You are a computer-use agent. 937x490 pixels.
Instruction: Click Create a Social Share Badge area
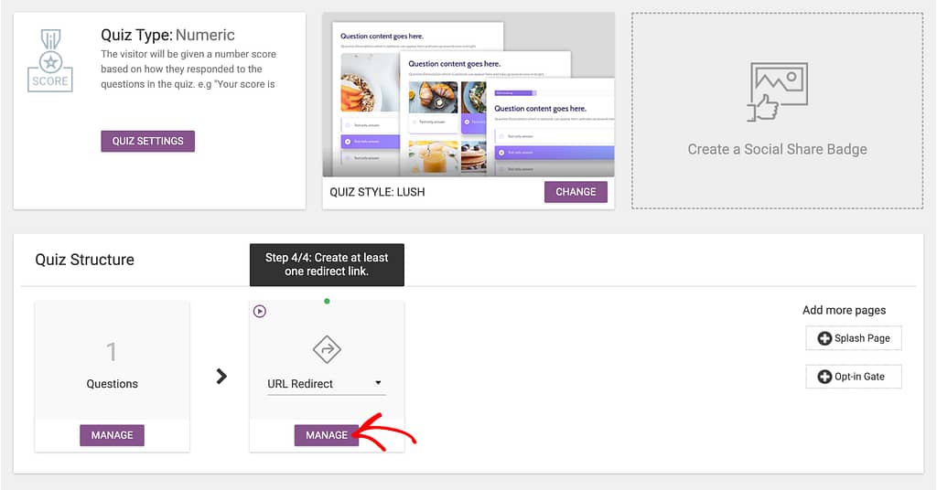click(x=777, y=111)
